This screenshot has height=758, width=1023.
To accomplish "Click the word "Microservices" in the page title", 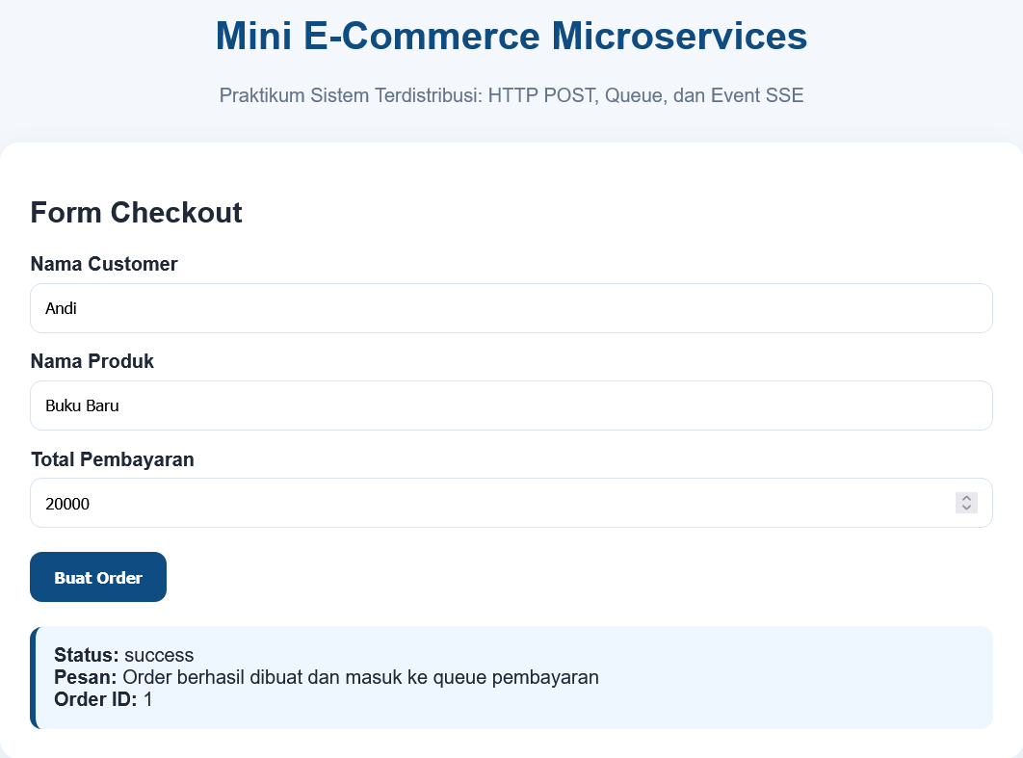I will (x=679, y=37).
